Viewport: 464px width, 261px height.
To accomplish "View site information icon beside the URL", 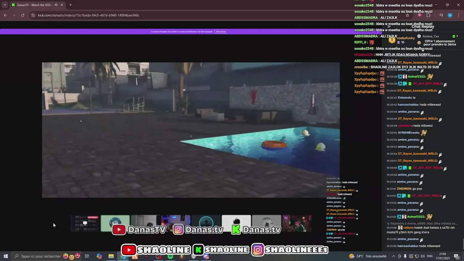I will pyautogui.click(x=33, y=15).
